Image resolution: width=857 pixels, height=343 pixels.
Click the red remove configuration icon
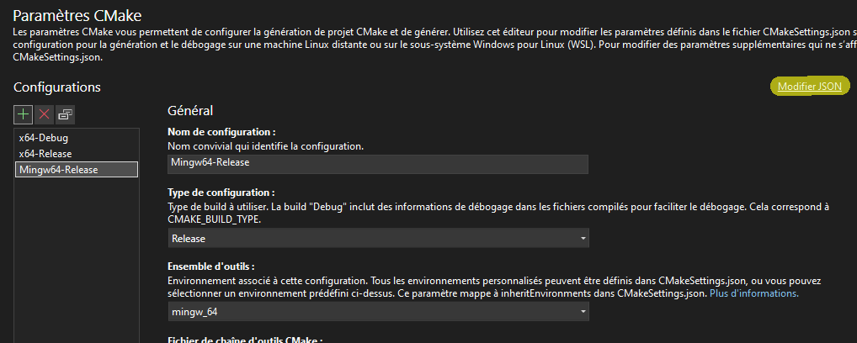pyautogui.click(x=45, y=113)
